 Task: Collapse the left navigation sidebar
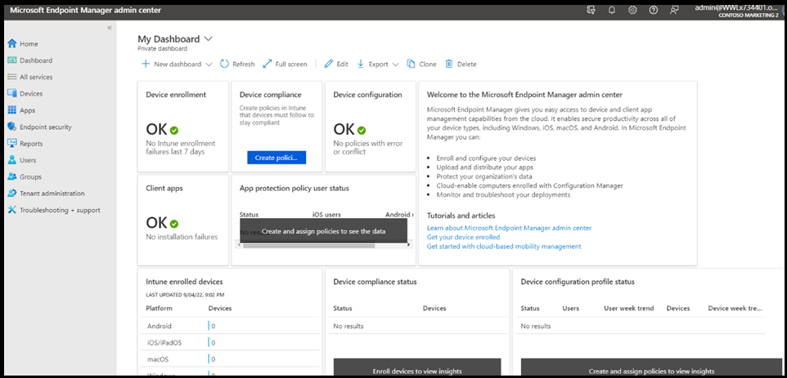coord(110,28)
